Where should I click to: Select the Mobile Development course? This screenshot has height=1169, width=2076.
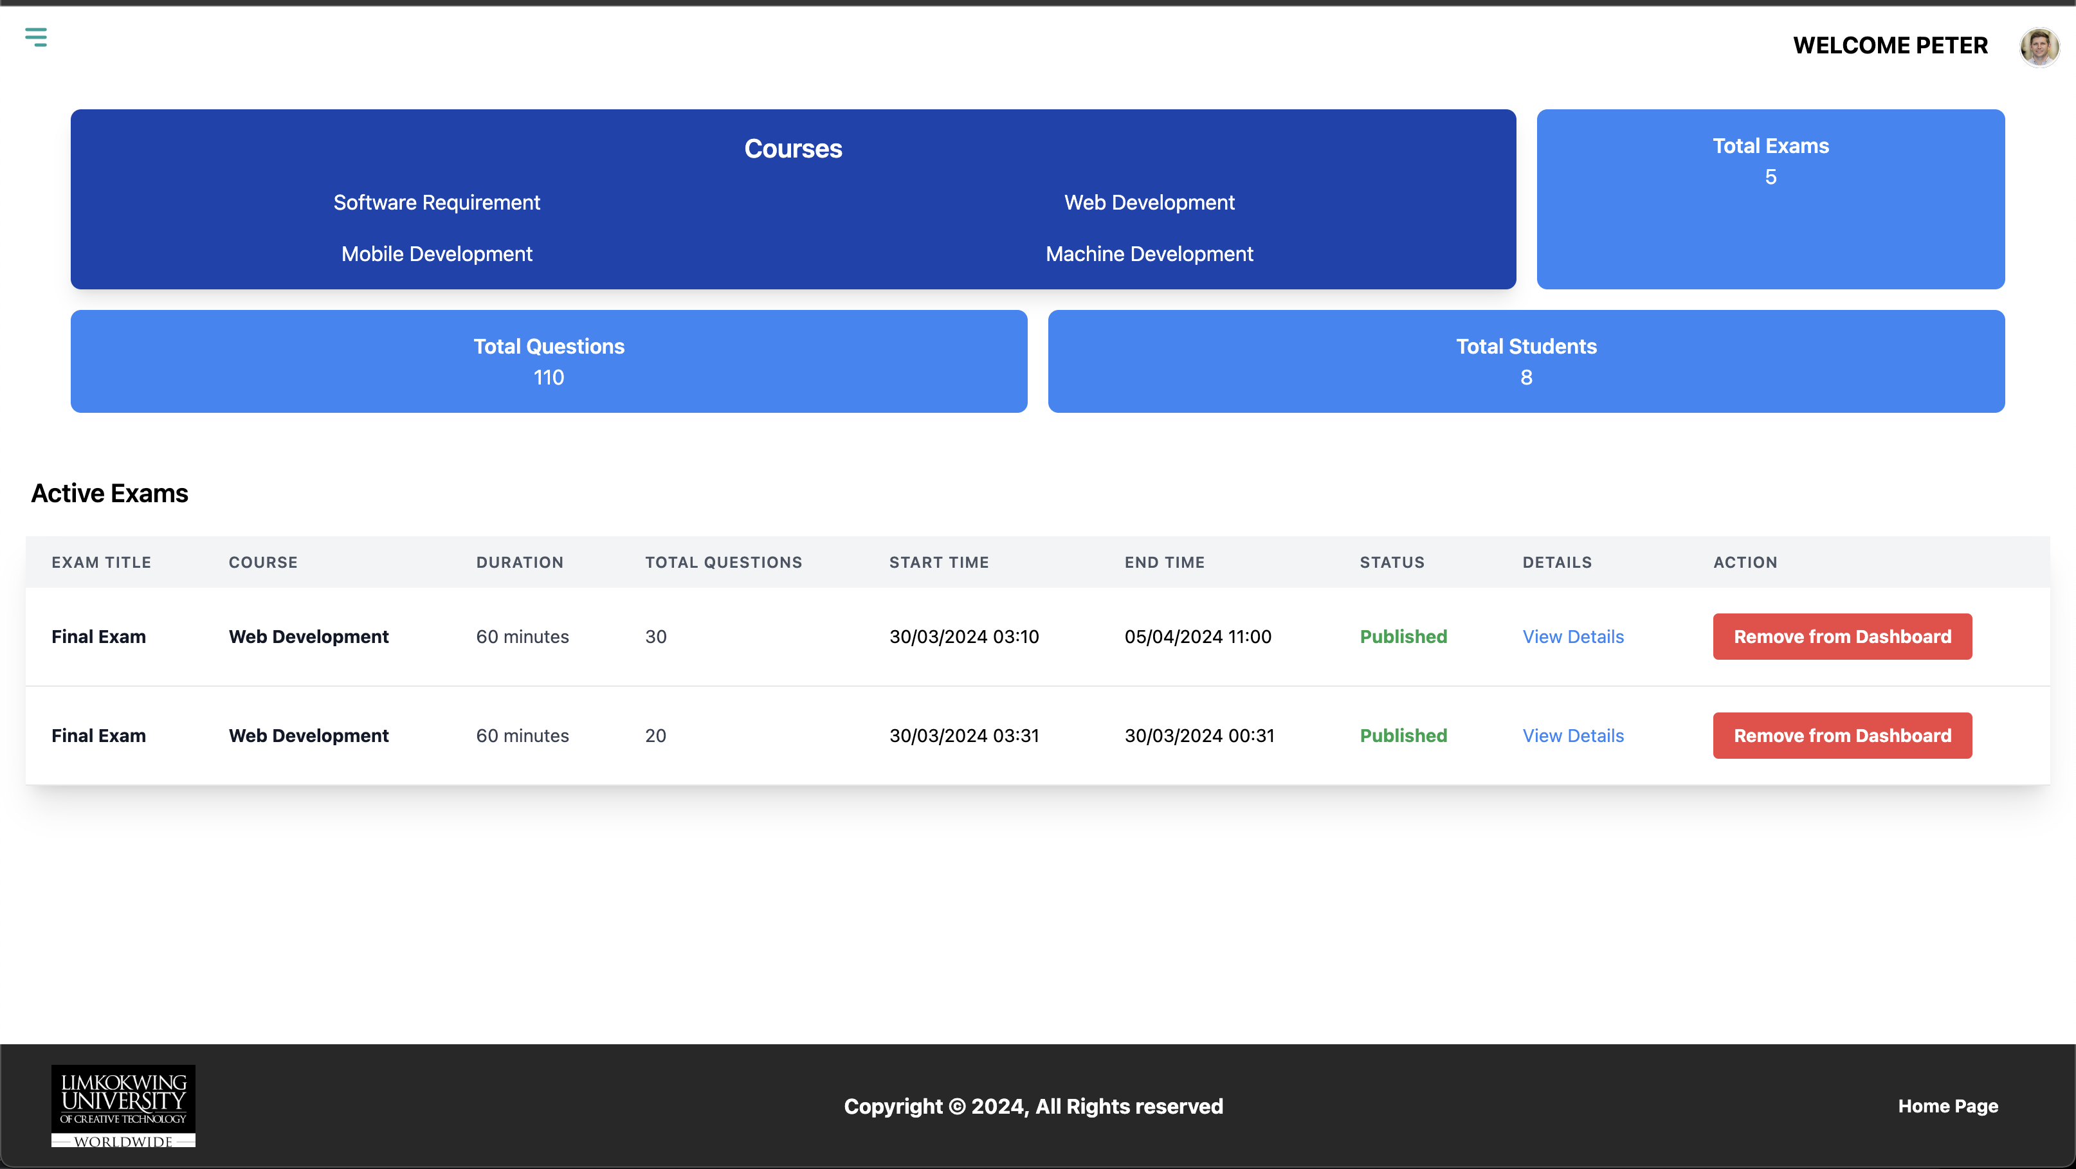(436, 254)
